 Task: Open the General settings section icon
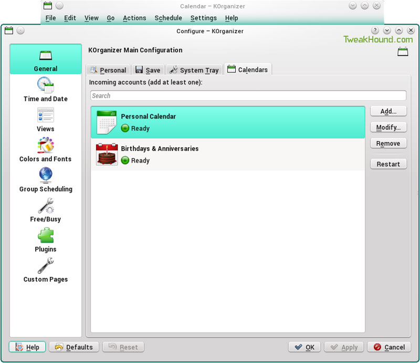pyautogui.click(x=46, y=56)
